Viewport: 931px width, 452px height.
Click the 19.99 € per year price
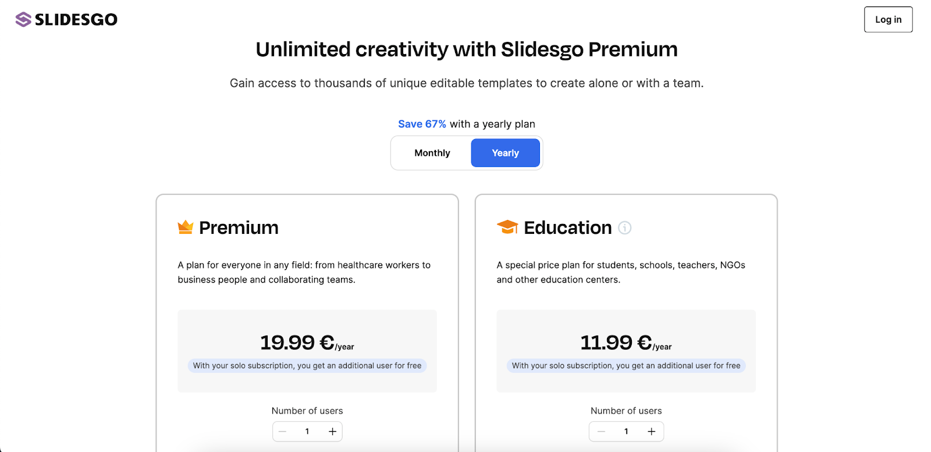(x=307, y=343)
